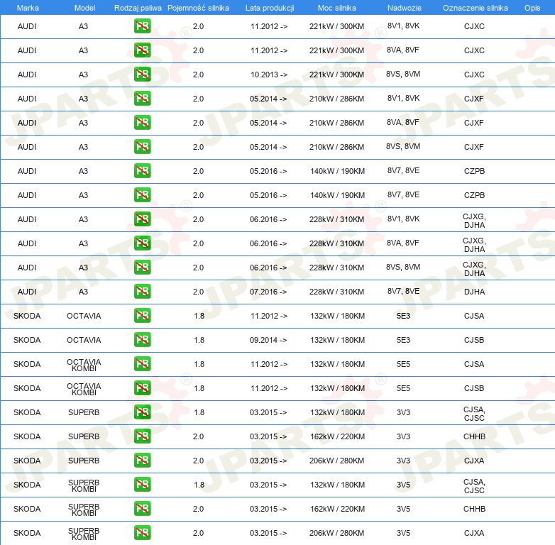This screenshot has width=555, height=545.
Task: Click the petrol fuel icon in the 10.2013 Audi A3 row
Action: (142, 75)
